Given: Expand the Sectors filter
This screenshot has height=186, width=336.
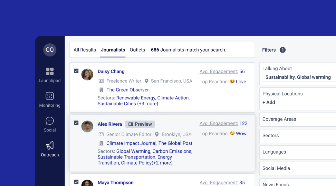Looking at the screenshot, I should click(271, 135).
